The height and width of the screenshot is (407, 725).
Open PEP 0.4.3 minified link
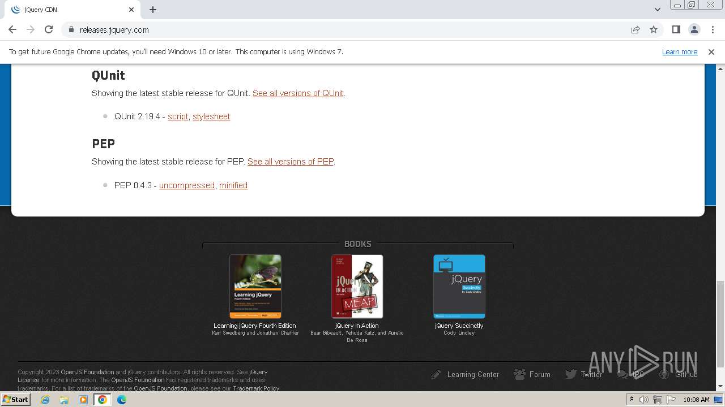pyautogui.click(x=233, y=185)
